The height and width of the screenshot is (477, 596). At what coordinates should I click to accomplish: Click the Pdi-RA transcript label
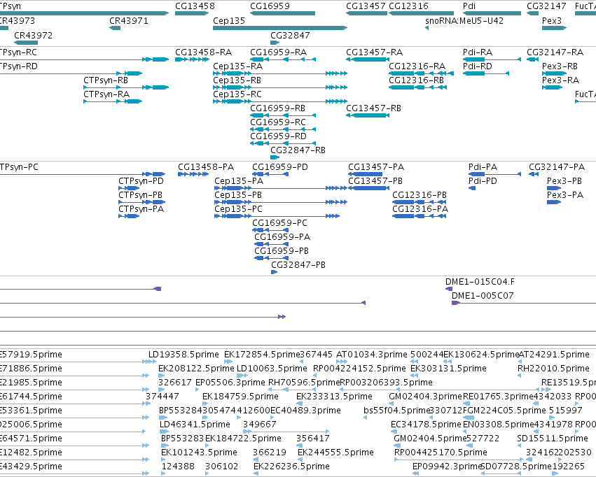click(x=478, y=52)
